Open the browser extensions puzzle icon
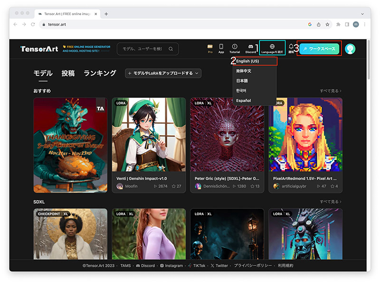380x283 pixels. point(338,24)
